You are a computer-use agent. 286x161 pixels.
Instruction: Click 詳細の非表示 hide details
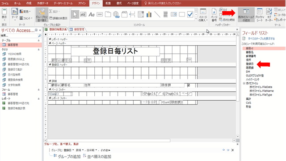(59, 18)
